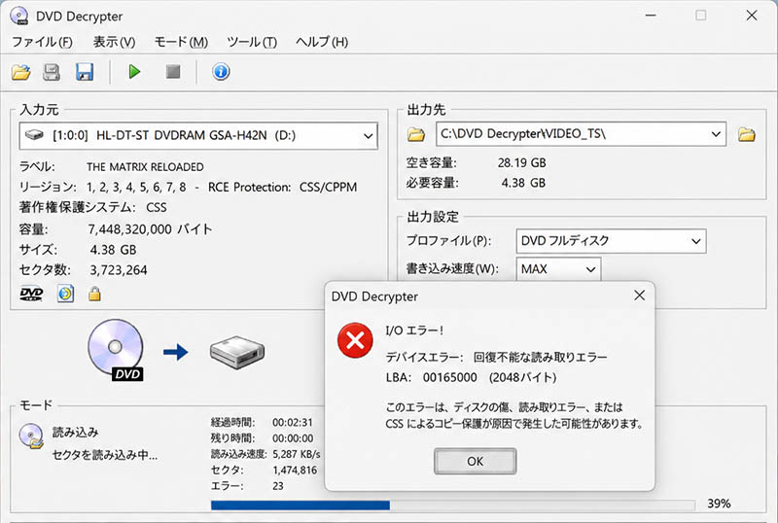778x523 pixels.
Task: Click the blue floppy save icon
Action: [85, 73]
